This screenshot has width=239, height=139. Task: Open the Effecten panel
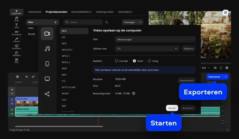[x=17, y=40]
